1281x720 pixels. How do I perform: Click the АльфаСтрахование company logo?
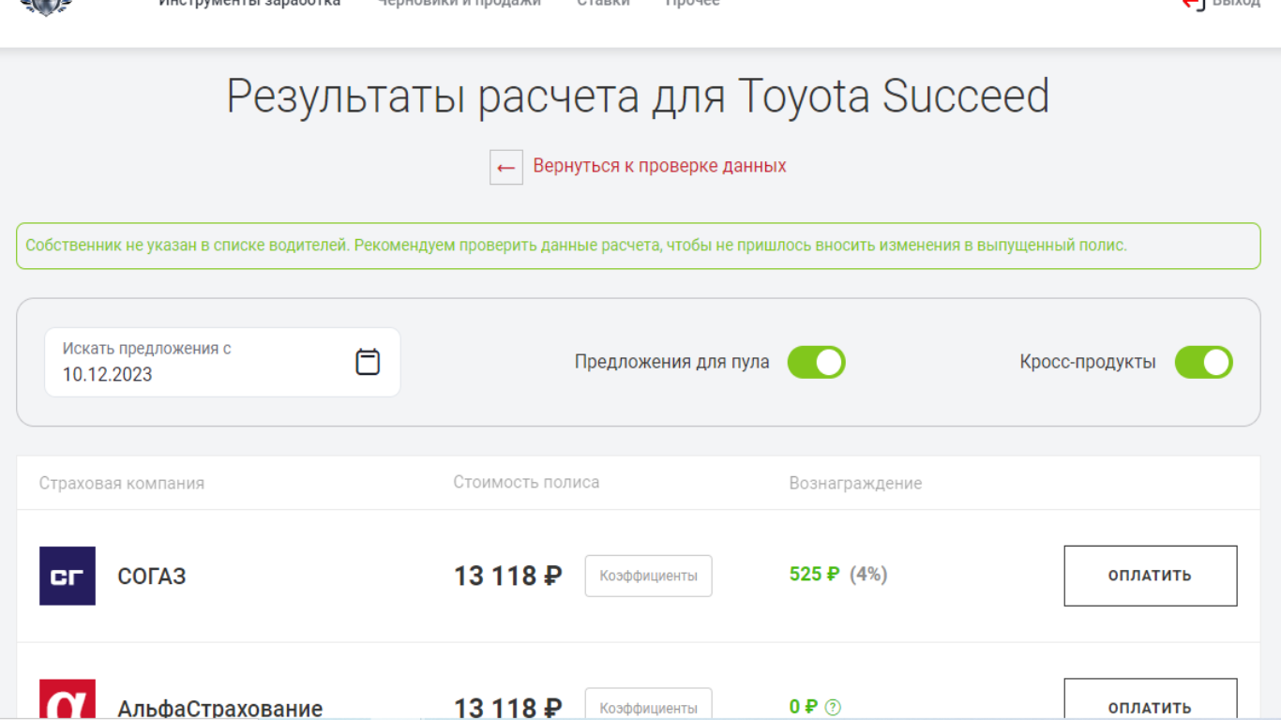tap(68, 699)
